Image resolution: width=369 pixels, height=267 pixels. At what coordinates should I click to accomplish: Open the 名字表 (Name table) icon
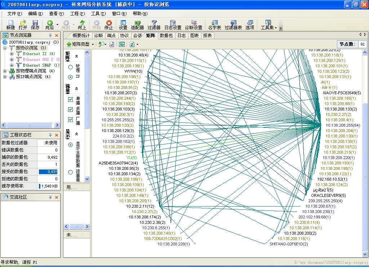click(214, 24)
